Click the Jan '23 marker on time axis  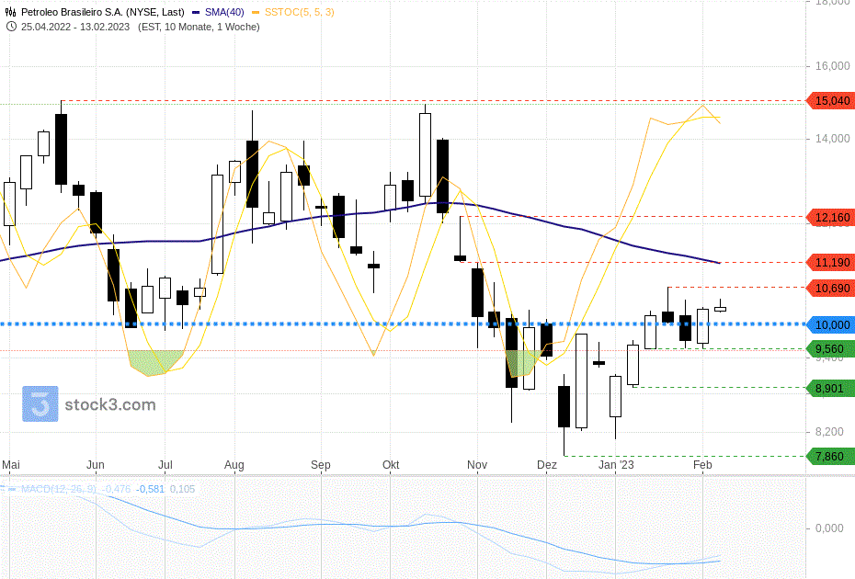click(x=616, y=465)
